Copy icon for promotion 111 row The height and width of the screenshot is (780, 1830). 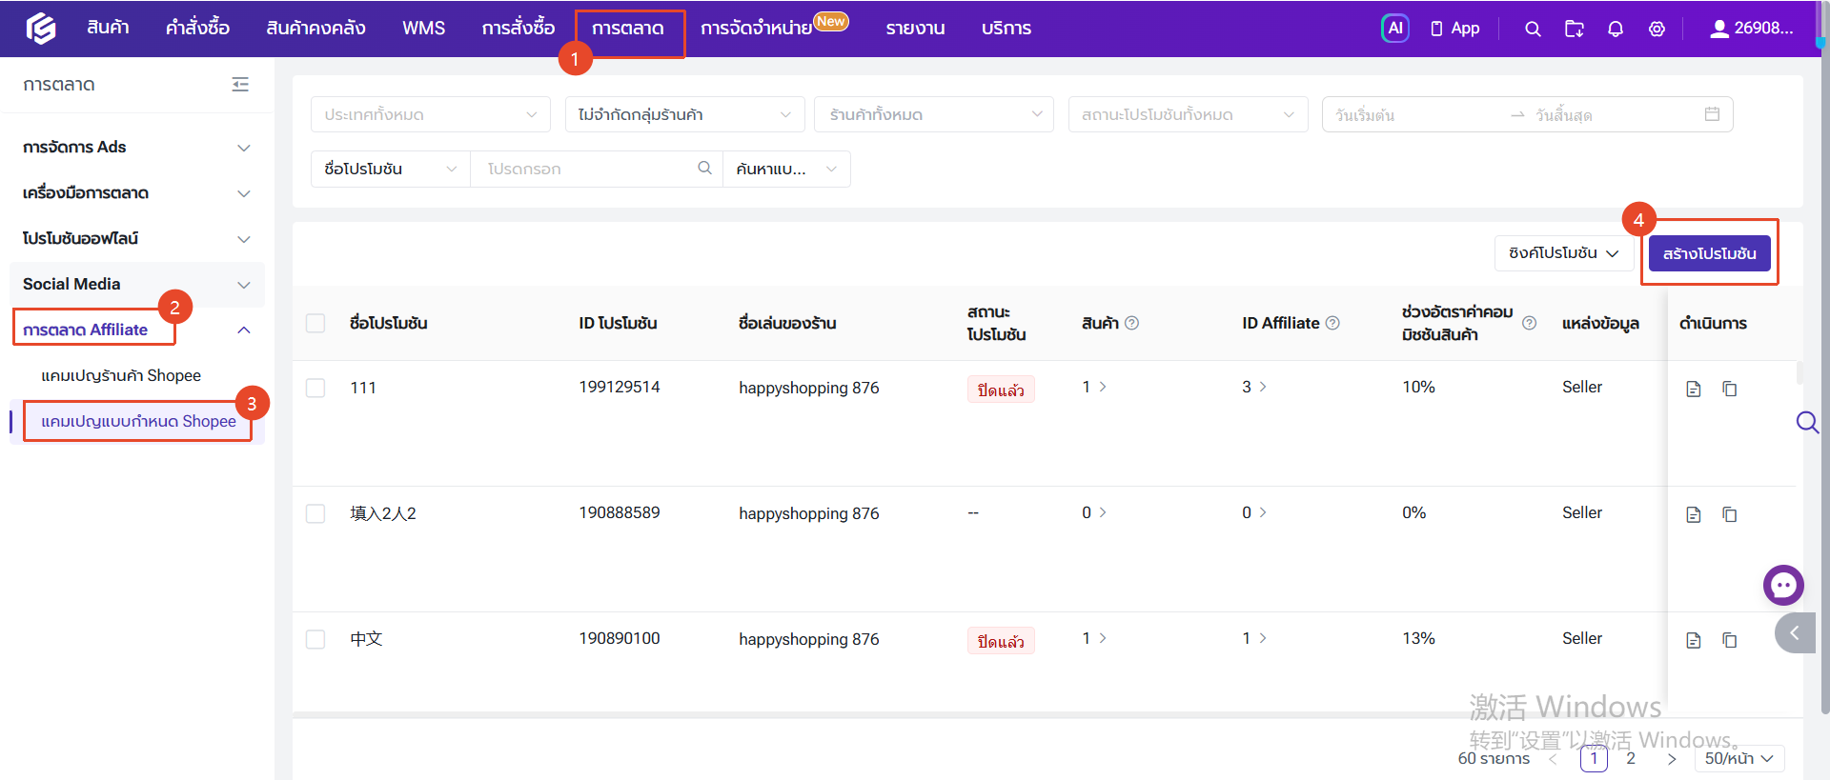click(1730, 389)
